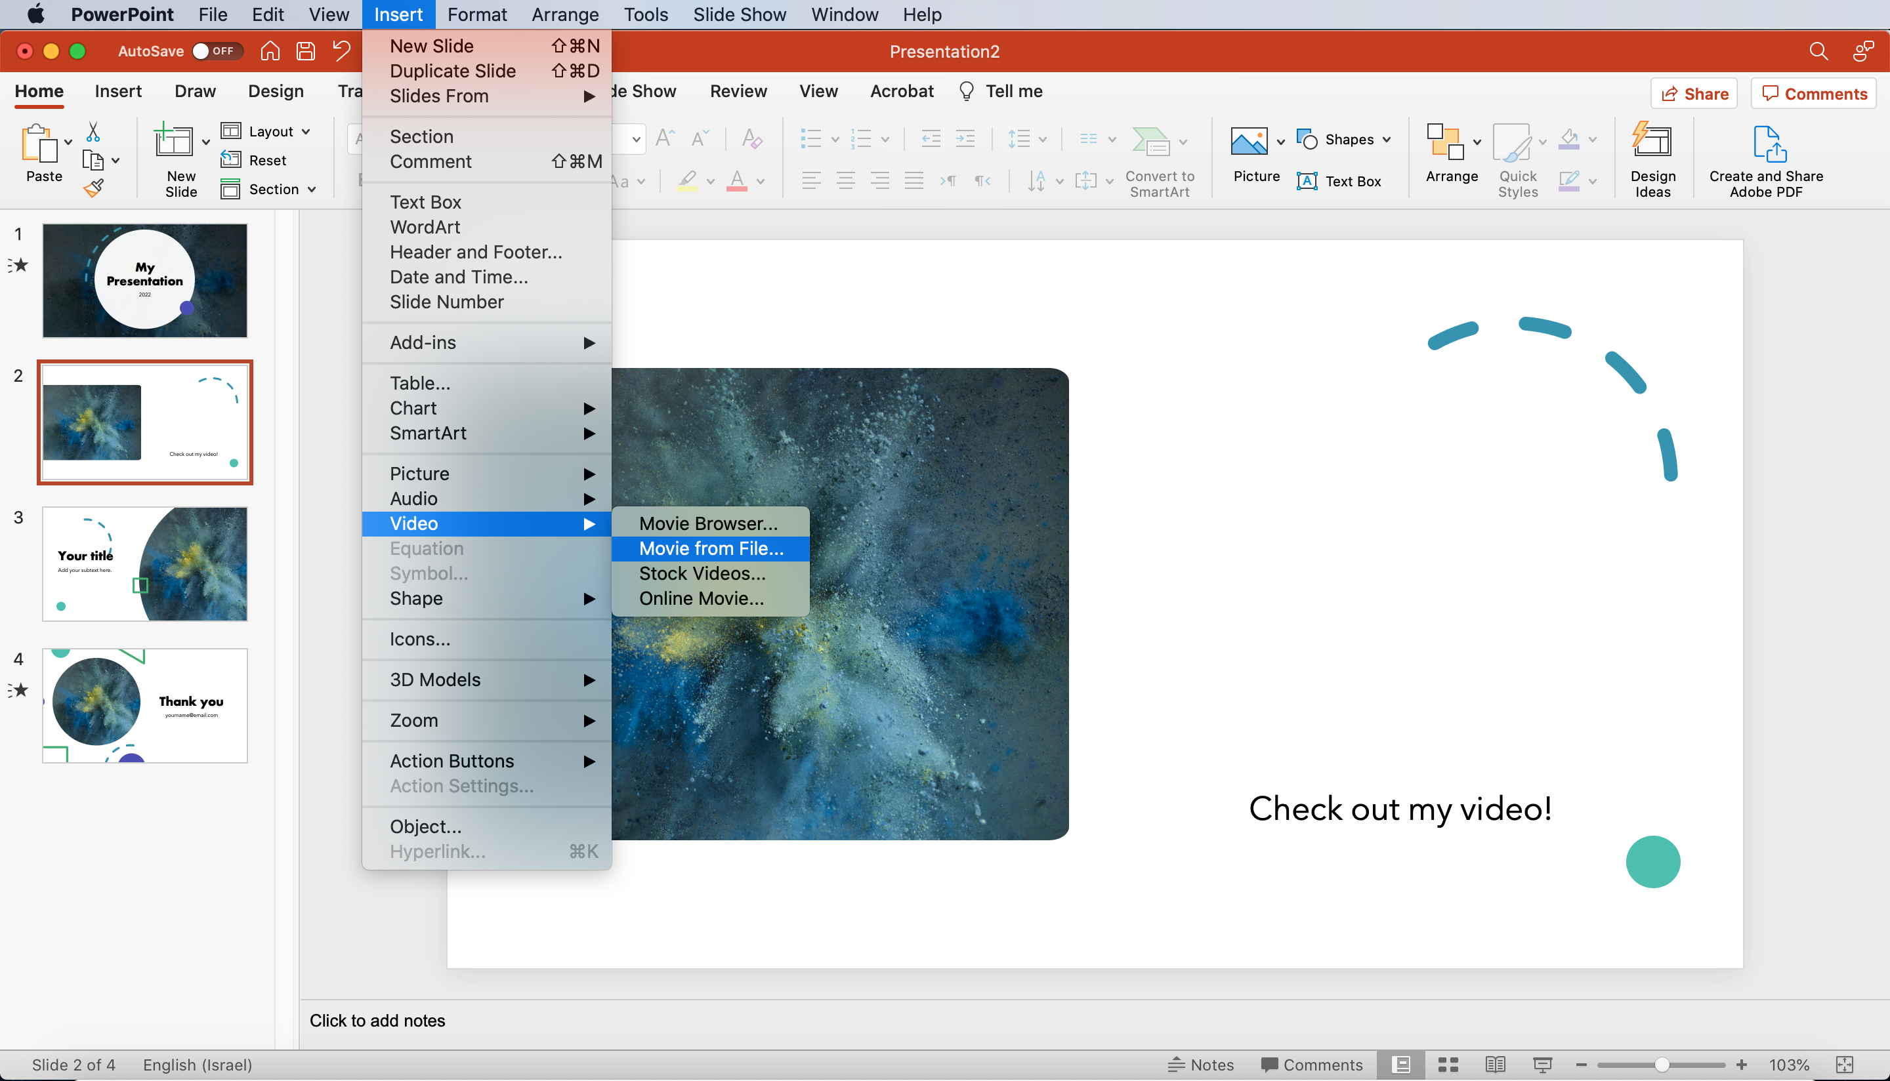This screenshot has width=1890, height=1081.
Task: Click the Search magnifier icon
Action: click(x=1818, y=51)
